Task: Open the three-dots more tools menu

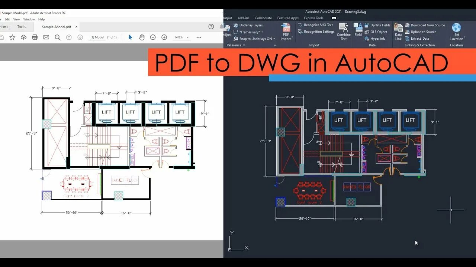Action: click(199, 37)
